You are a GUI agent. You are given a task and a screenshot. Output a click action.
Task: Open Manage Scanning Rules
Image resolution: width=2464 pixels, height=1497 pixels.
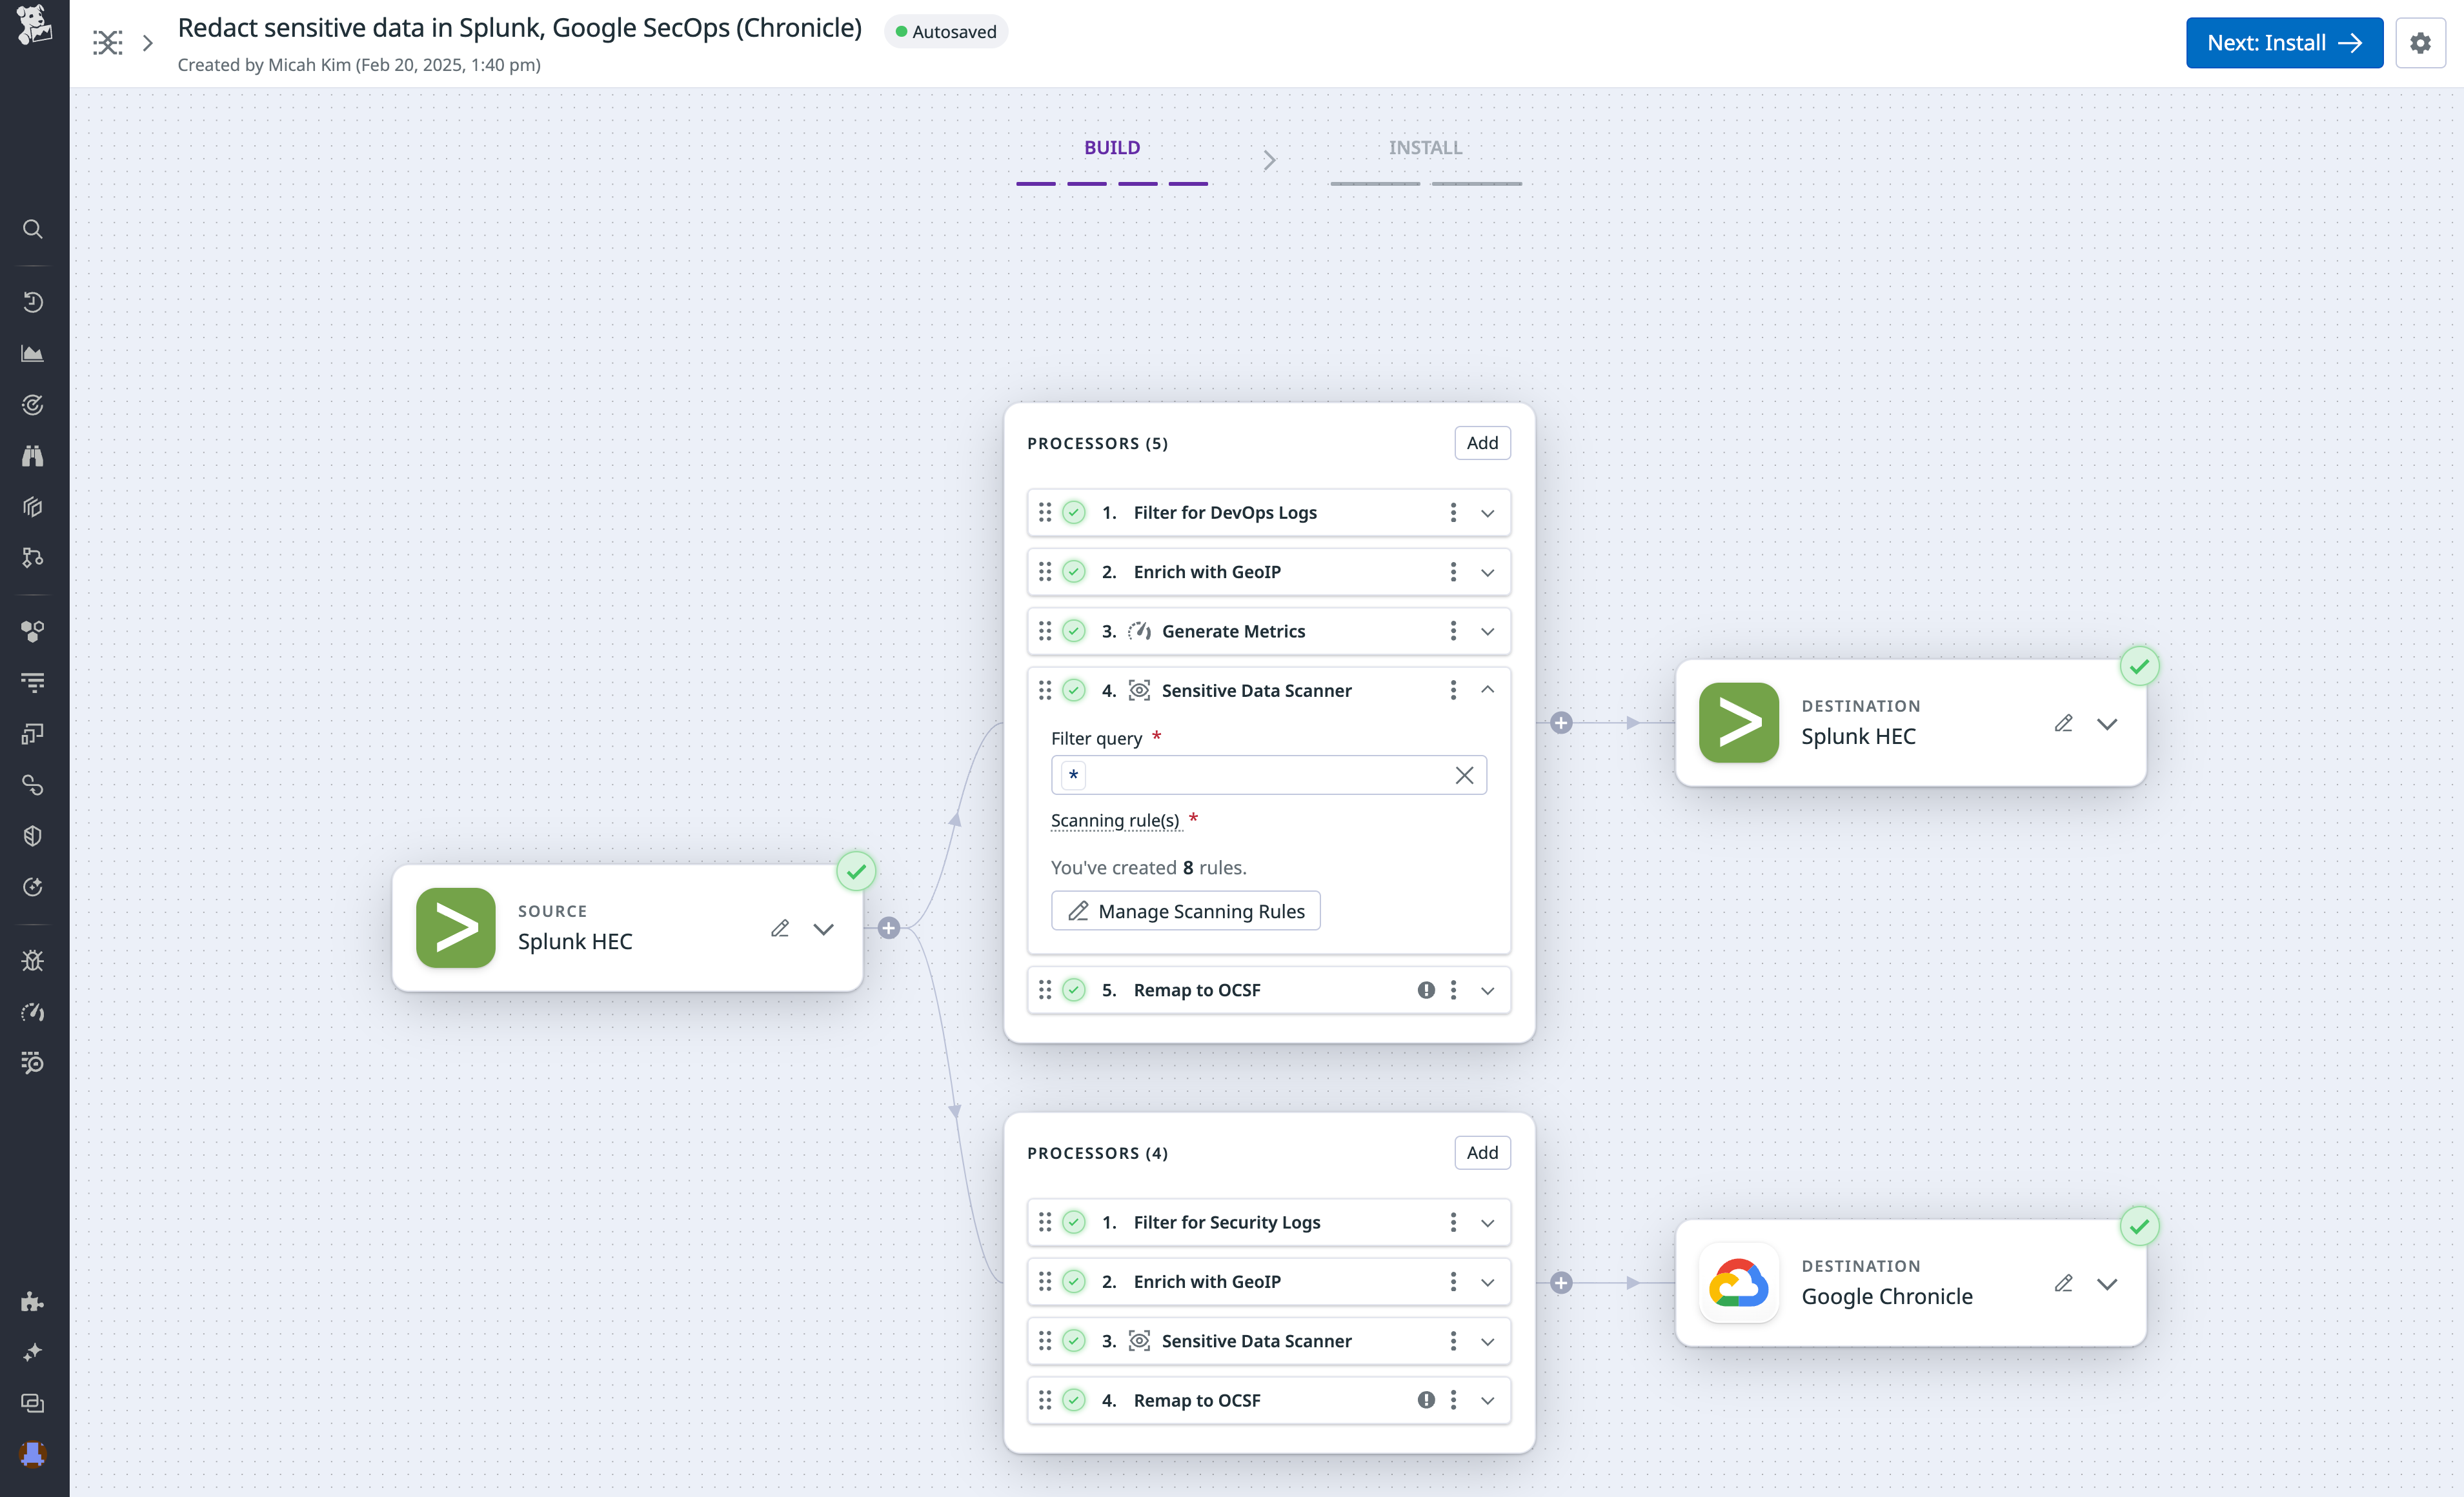click(x=1186, y=910)
